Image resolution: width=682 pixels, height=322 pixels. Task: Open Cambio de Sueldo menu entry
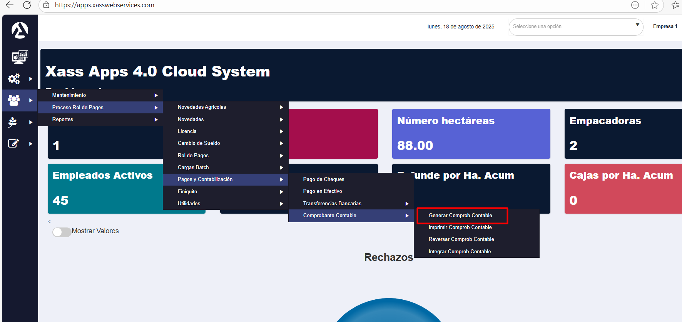click(x=226, y=143)
